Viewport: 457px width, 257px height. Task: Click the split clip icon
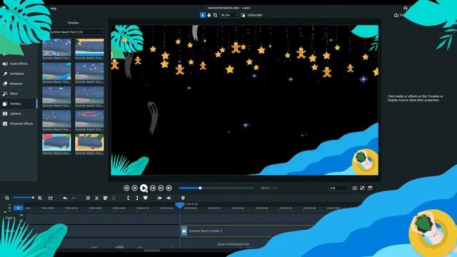click(x=88, y=198)
